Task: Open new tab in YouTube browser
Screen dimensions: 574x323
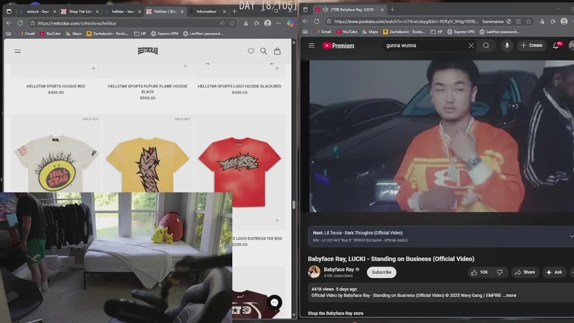Action: [x=392, y=9]
